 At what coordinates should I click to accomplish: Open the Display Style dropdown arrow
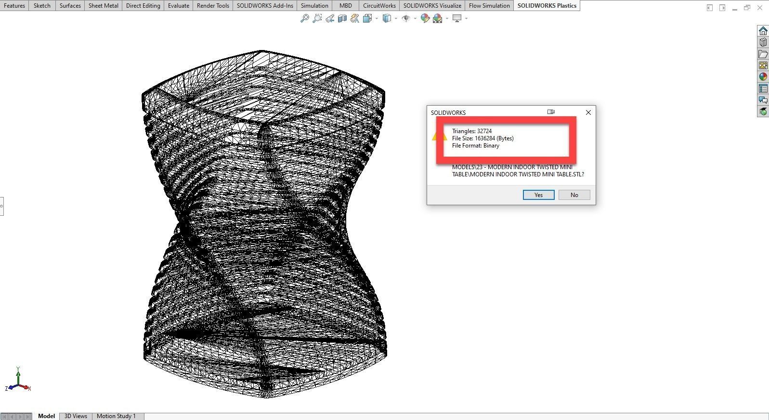[x=396, y=18]
